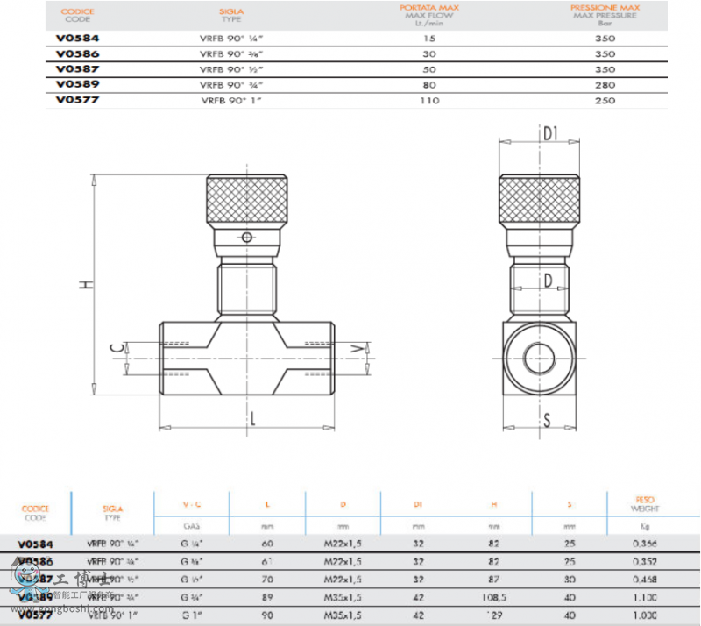Click the S dimension label below the side view
Screen dimensions: 701x626
tap(546, 420)
